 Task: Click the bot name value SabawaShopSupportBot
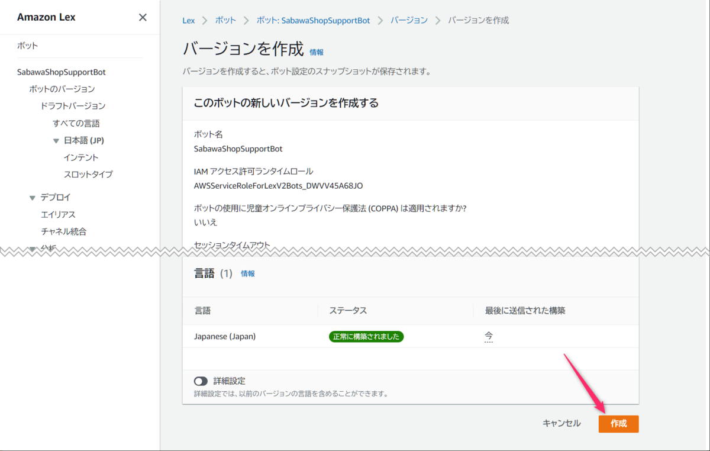238,149
